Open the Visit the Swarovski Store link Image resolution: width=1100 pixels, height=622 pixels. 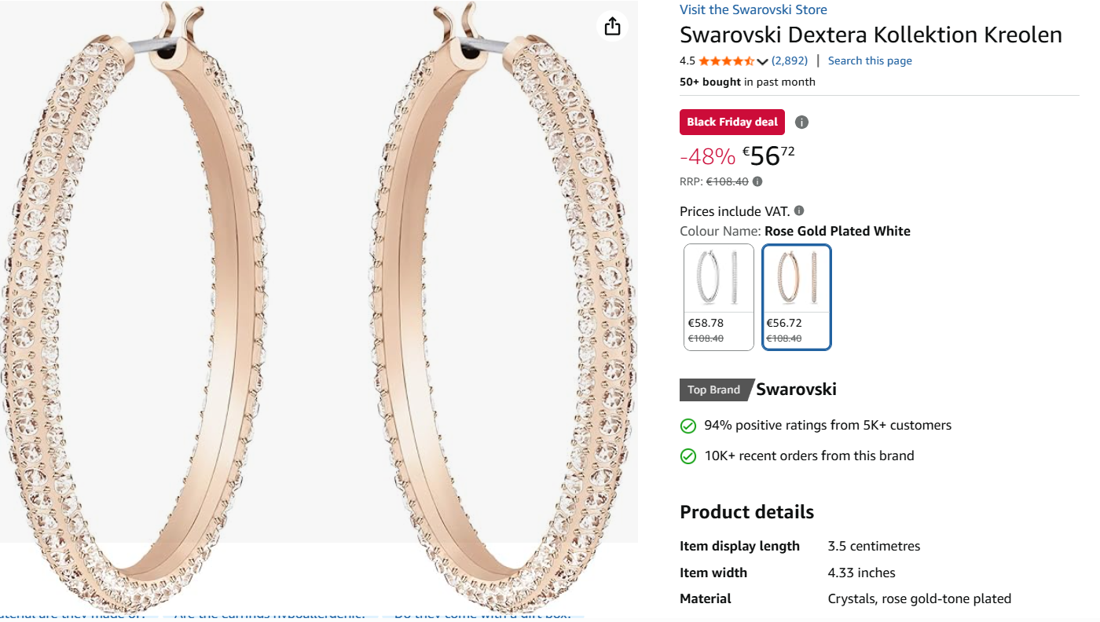point(753,9)
